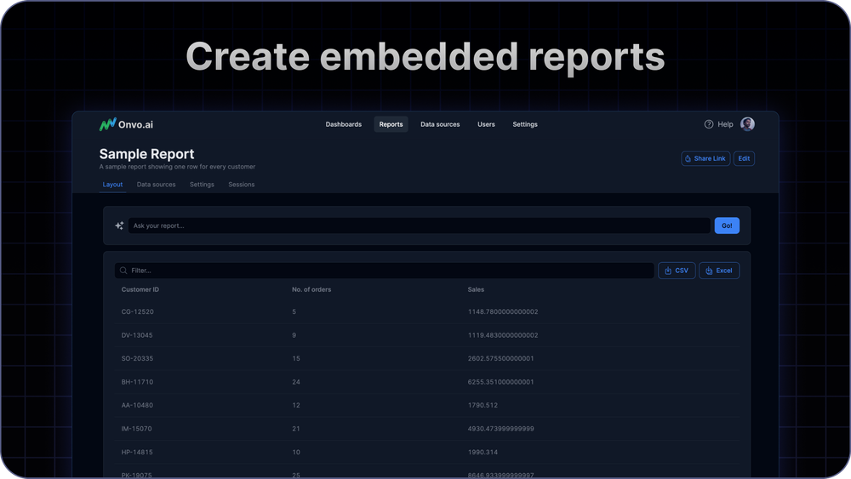Switch to the Sessions tab
This screenshot has width=851, height=479.
click(x=241, y=185)
